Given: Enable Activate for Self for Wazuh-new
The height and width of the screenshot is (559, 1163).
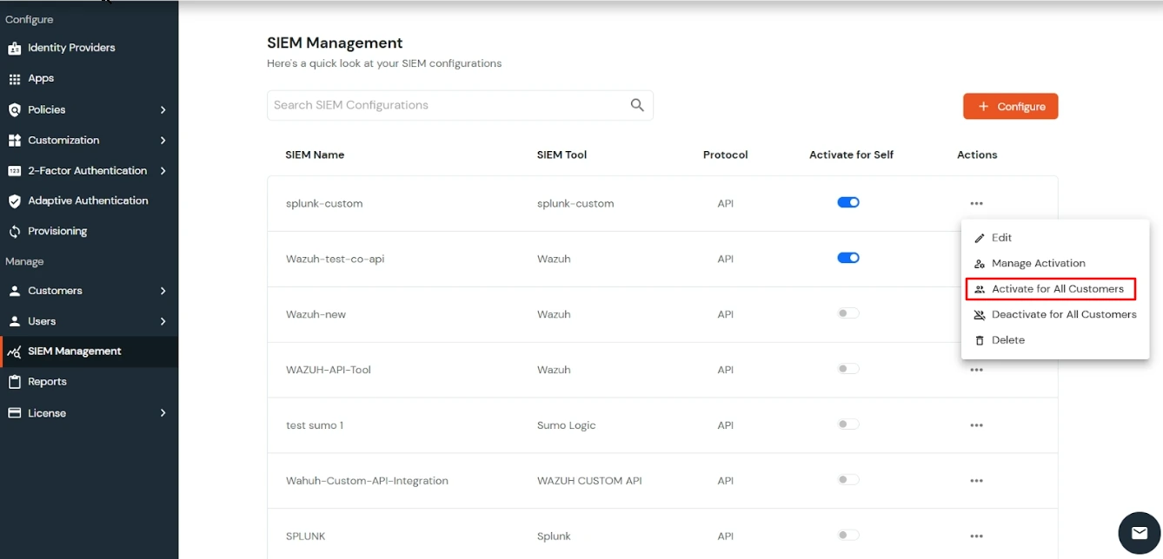Looking at the screenshot, I should pyautogui.click(x=848, y=313).
